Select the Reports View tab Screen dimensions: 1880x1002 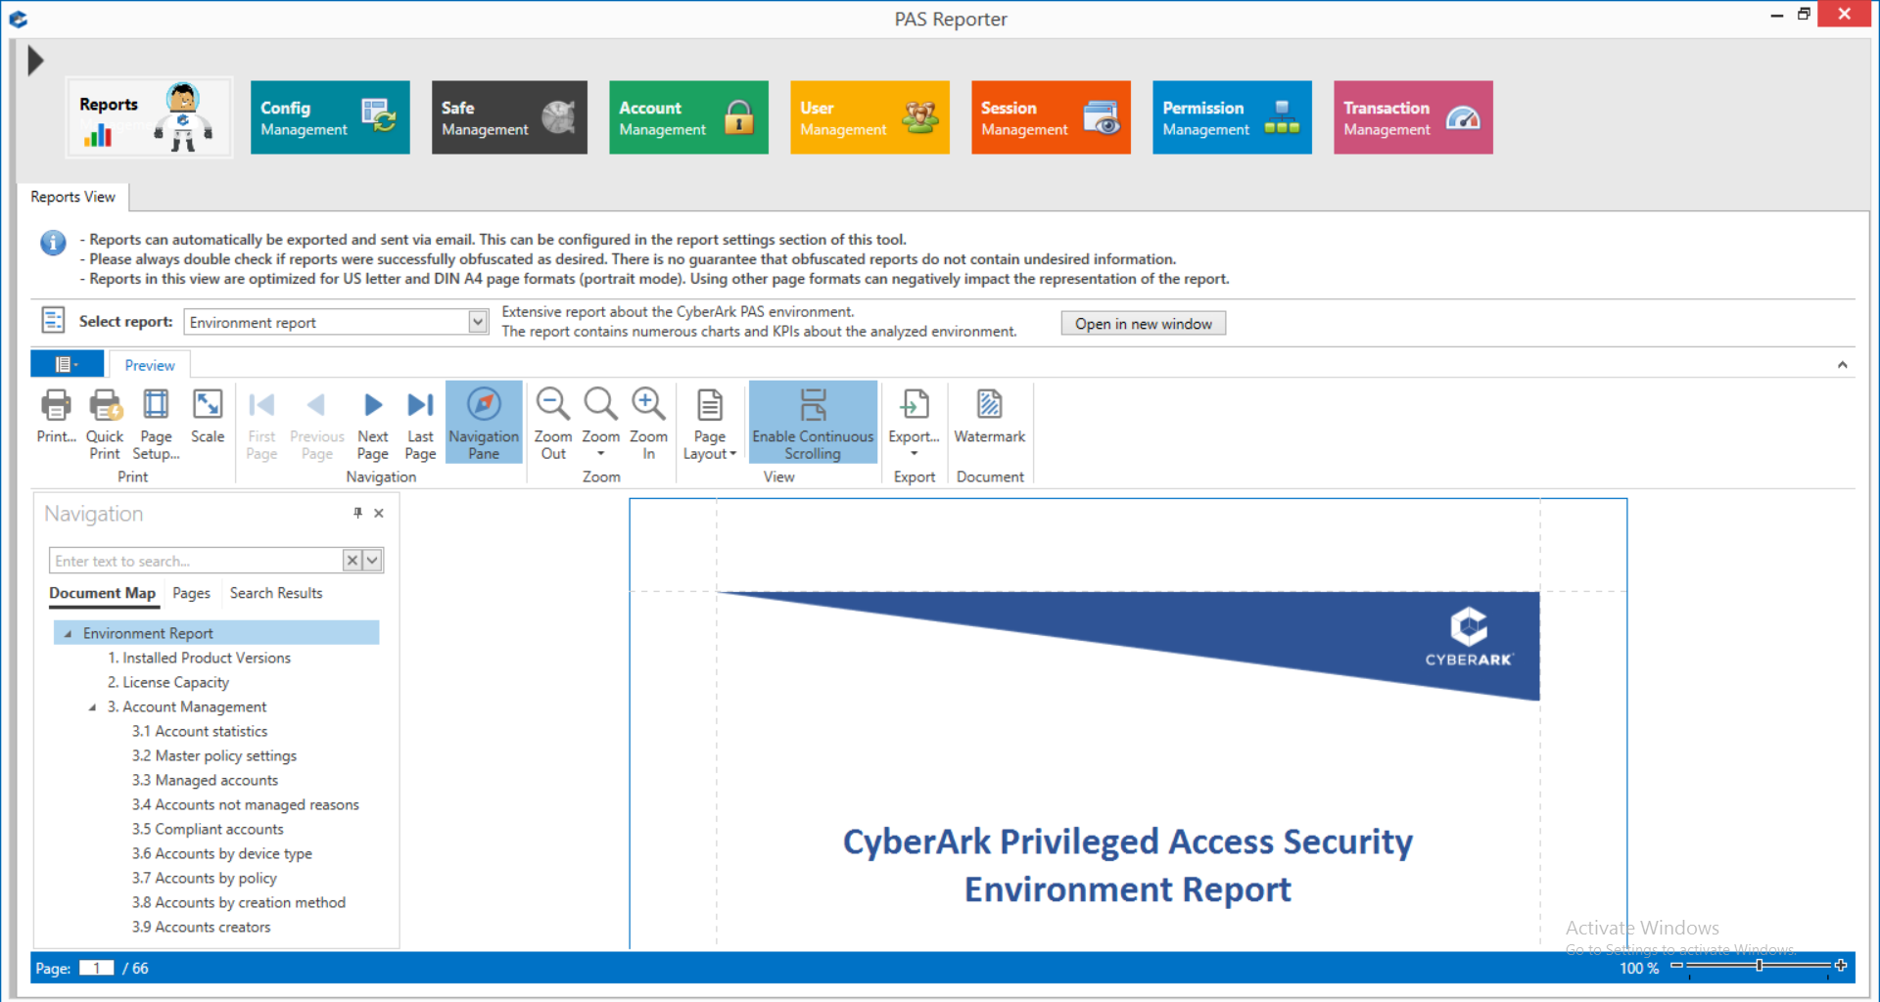pos(72,197)
